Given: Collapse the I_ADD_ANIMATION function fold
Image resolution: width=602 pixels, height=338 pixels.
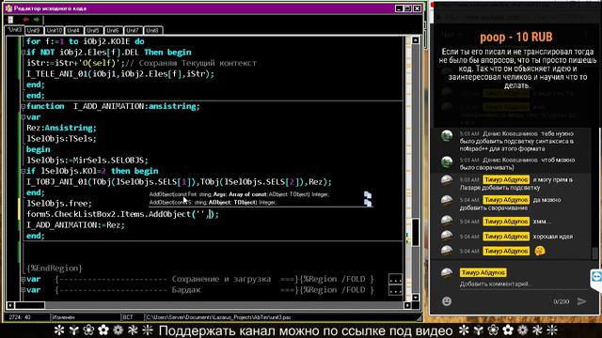Looking at the screenshot, I should coord(23,106).
